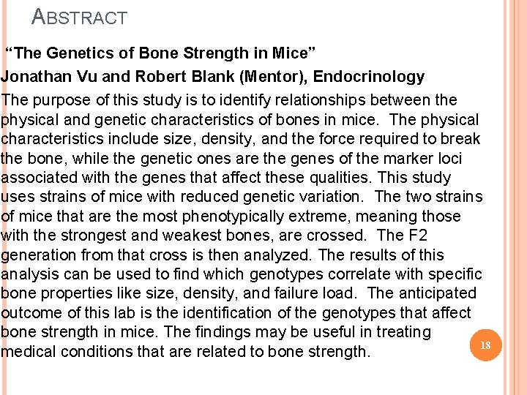The height and width of the screenshot is (395, 527).
Task: Click the line starting "outcome of this lab"
Action: pos(236,313)
